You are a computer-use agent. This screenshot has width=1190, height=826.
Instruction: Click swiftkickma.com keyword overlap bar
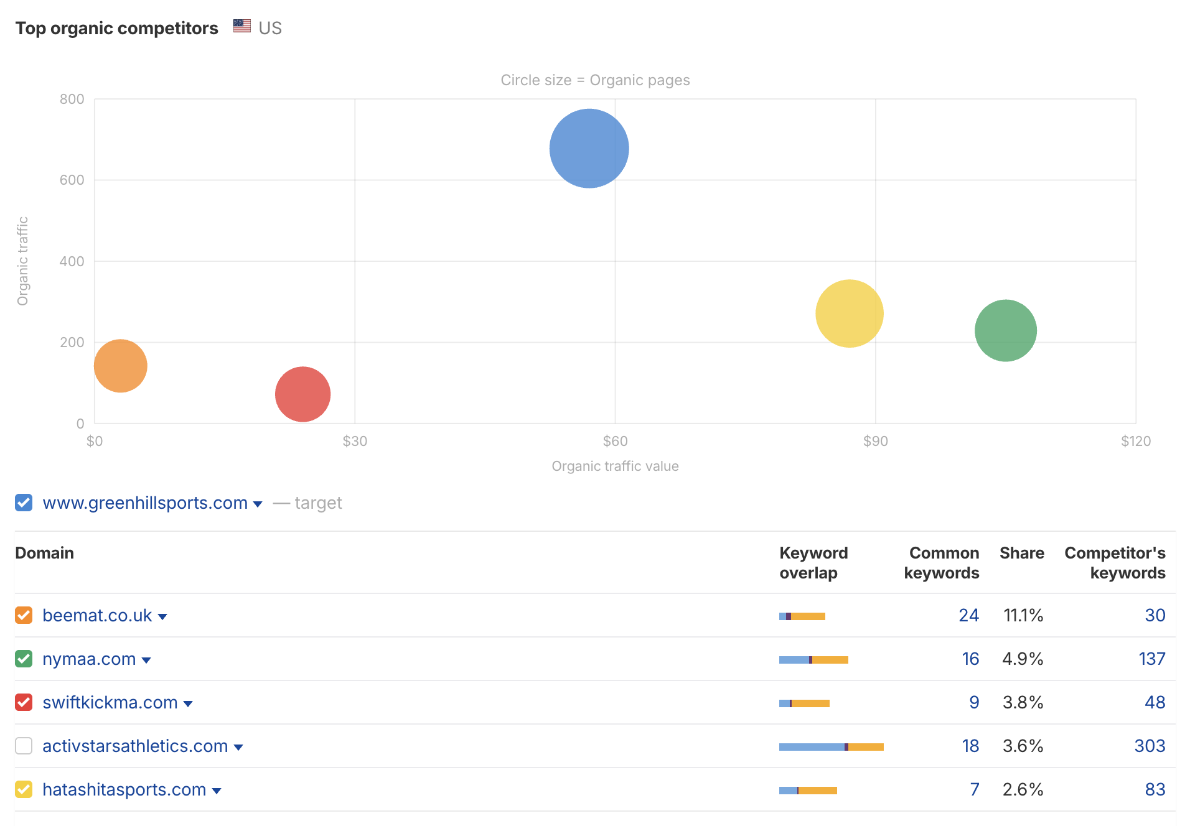point(804,703)
